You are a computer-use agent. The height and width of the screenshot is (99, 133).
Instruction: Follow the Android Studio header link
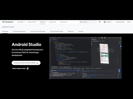coord(120,22)
